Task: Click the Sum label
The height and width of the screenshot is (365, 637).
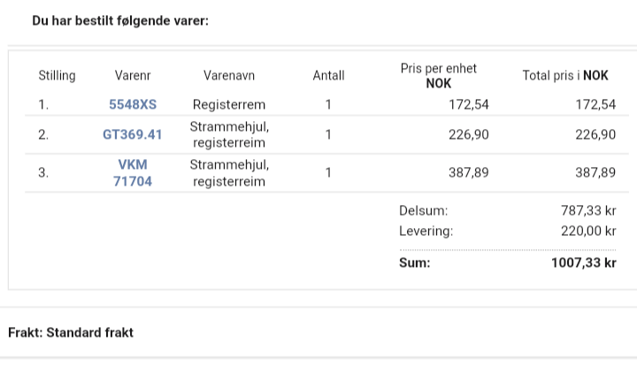Action: tap(414, 262)
